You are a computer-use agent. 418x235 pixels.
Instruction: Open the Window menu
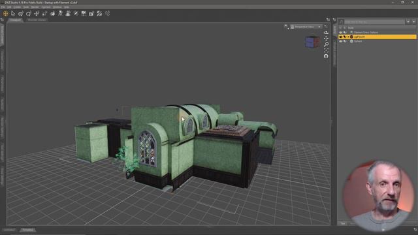click(57, 7)
